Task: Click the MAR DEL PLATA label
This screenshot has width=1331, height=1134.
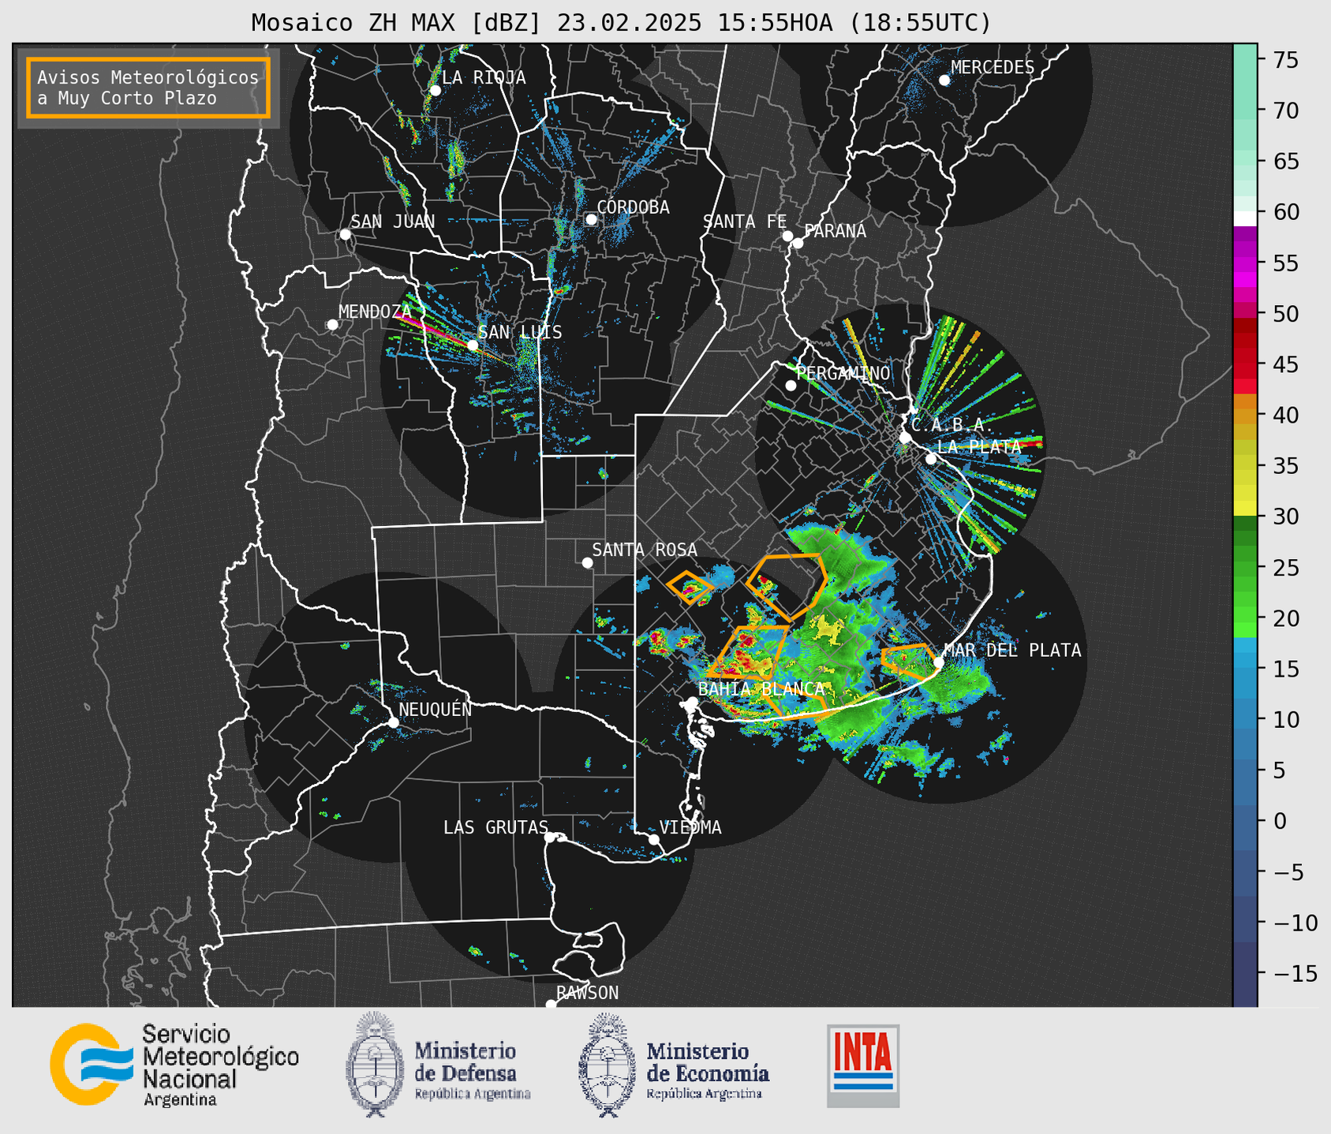Action: pos(1012,650)
